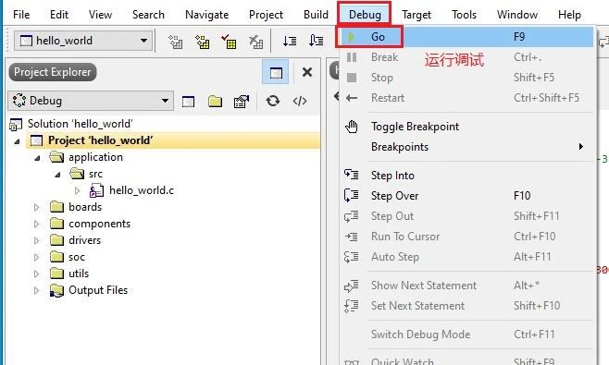Viewport: 609px width, 365px height.
Task: Expand the utils folder
Action: click(36, 274)
